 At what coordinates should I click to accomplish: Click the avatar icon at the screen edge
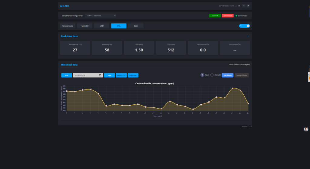(306, 129)
